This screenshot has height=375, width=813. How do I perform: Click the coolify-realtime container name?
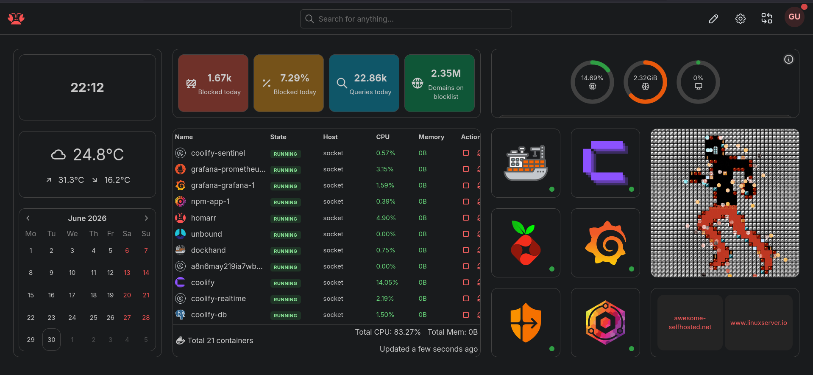[x=218, y=299]
